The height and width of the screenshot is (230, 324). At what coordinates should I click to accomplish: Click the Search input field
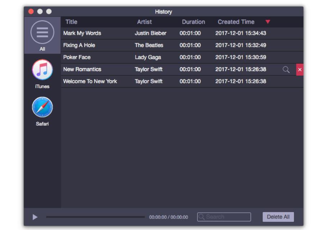point(224,217)
